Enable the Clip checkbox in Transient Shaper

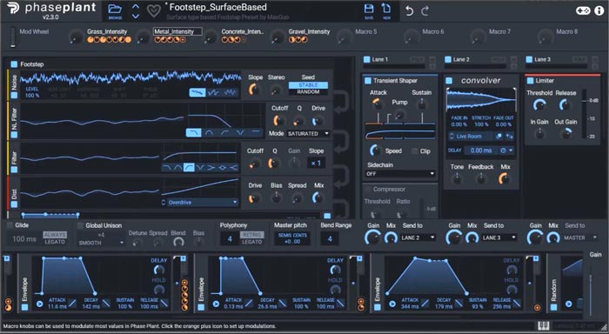tap(415, 151)
